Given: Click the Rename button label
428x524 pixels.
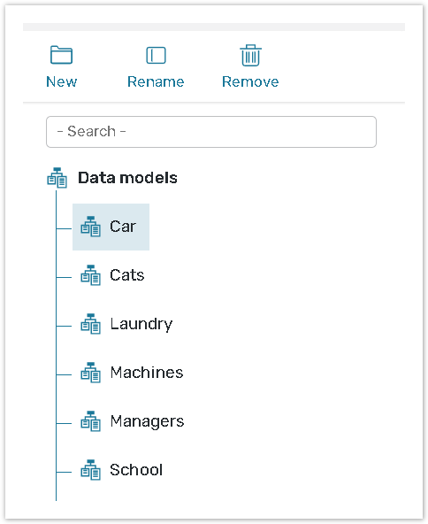Looking at the screenshot, I should point(156,81).
